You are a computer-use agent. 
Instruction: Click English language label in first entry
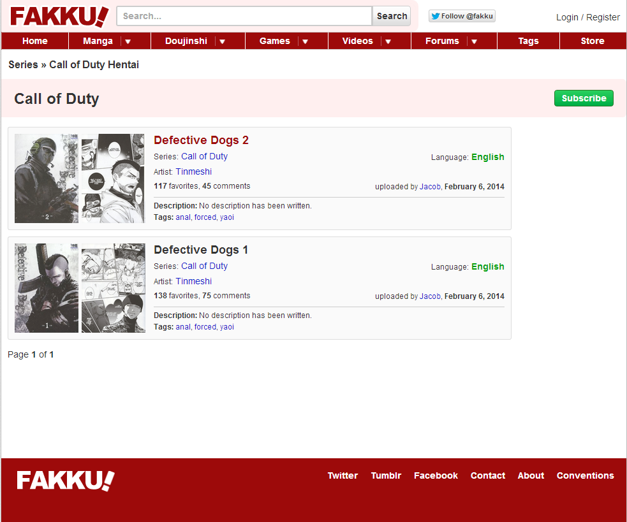coord(487,157)
